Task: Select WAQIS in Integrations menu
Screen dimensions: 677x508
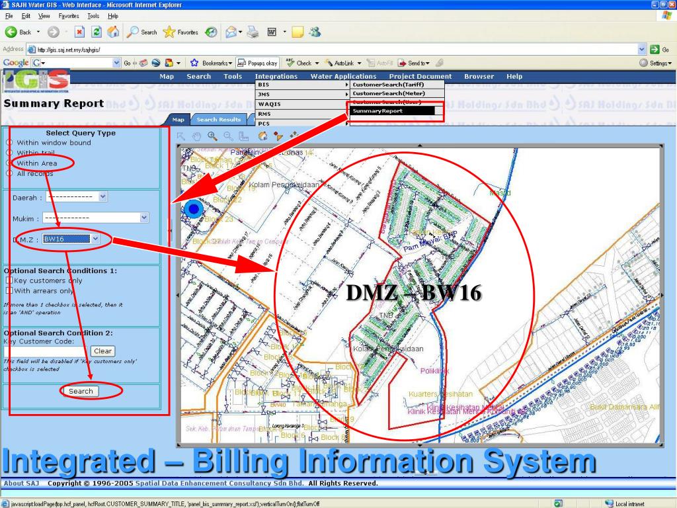Action: tap(302, 104)
